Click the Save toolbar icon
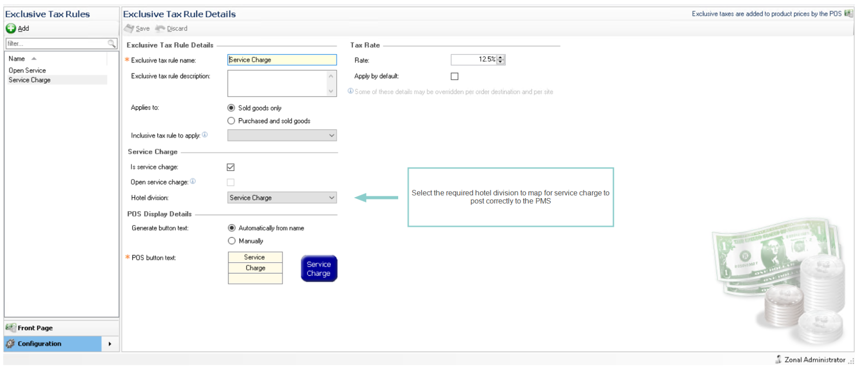The height and width of the screenshot is (366, 857). click(x=129, y=28)
